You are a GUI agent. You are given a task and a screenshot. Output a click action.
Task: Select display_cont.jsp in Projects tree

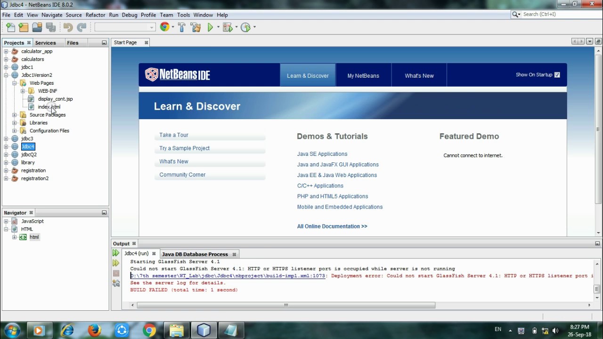[55, 99]
